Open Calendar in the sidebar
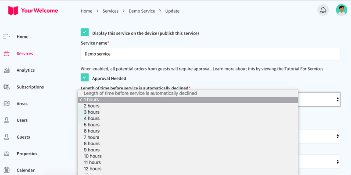The height and width of the screenshot is (175, 351). pyautogui.click(x=25, y=170)
